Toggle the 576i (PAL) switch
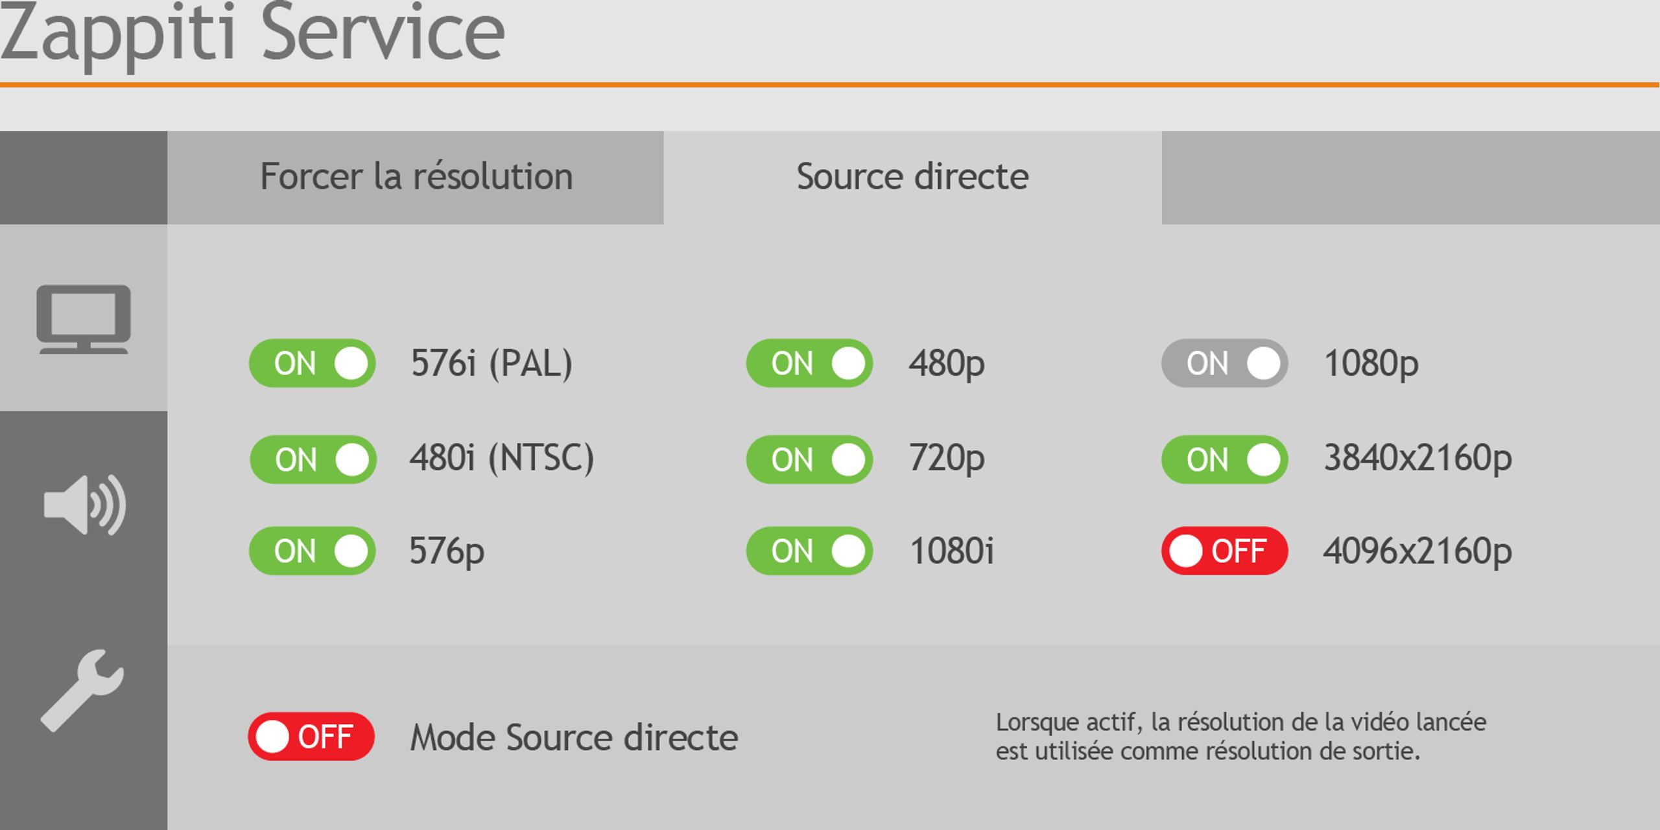This screenshot has height=830, width=1660. [313, 363]
